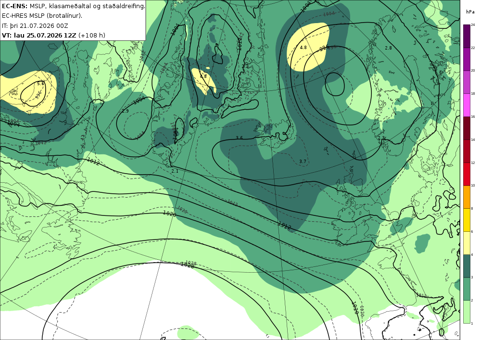Viewport: 481px width, 340px height.
Task: Click the '2.3' spread value on the map
Action: (381, 138)
